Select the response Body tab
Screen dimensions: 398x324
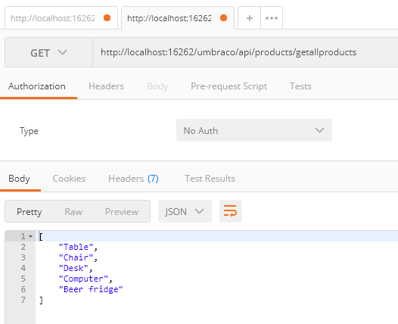point(19,179)
